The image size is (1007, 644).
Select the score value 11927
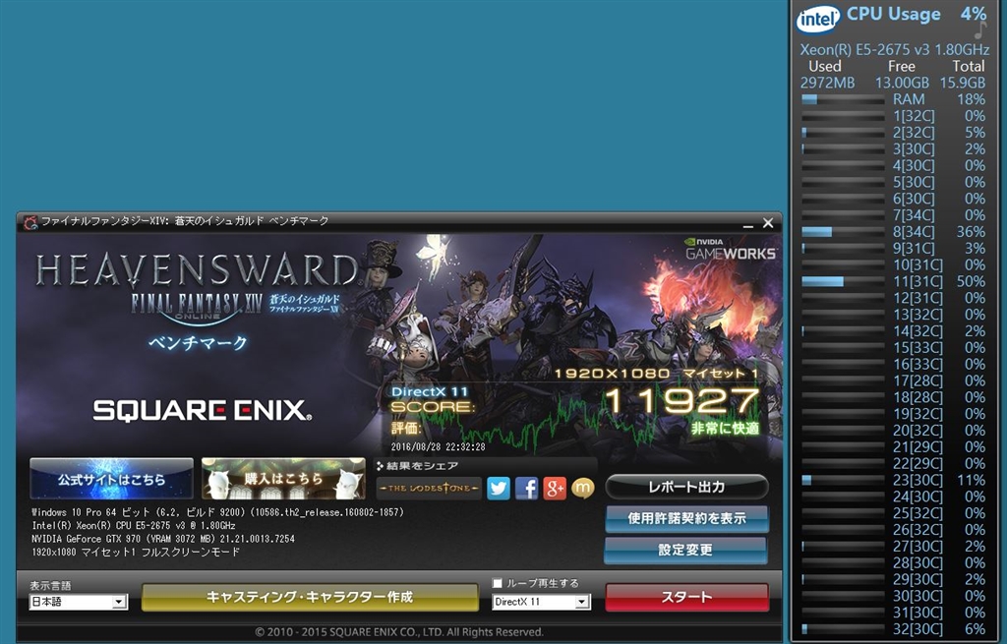tap(682, 401)
